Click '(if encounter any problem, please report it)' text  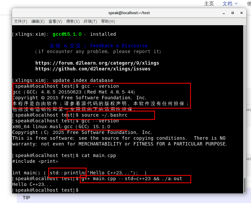tap(98, 51)
